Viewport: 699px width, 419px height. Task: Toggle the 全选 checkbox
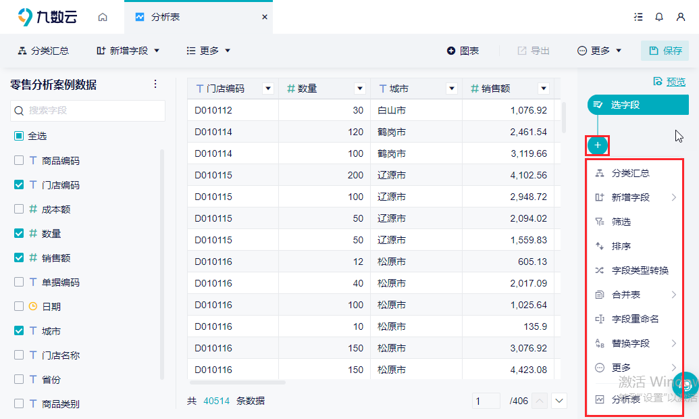click(x=19, y=136)
